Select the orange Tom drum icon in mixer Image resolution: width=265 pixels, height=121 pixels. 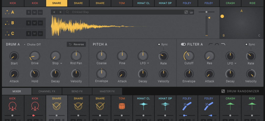(x=122, y=106)
